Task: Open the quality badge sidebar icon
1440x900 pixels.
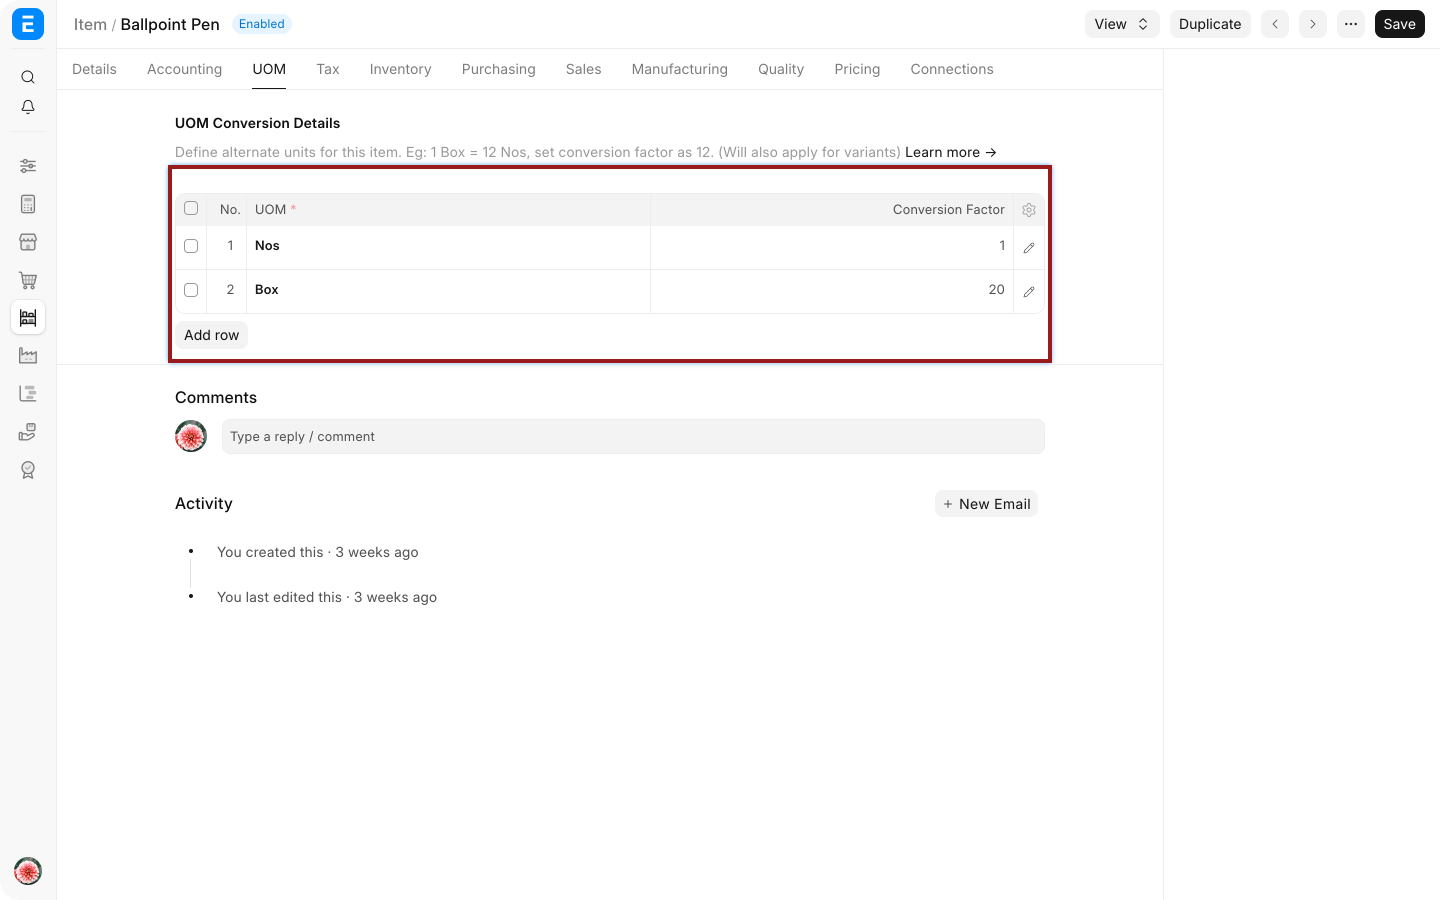Action: click(28, 469)
